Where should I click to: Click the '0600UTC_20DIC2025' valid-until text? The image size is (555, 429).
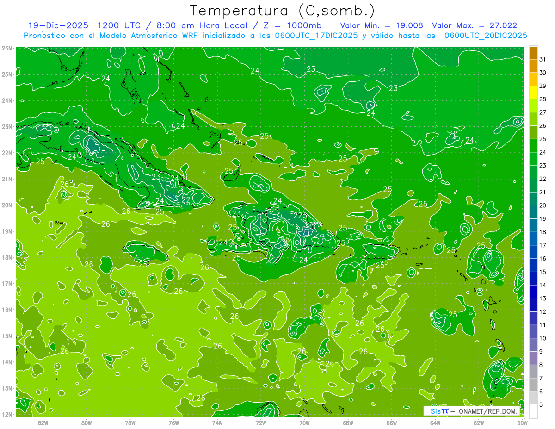click(486, 36)
